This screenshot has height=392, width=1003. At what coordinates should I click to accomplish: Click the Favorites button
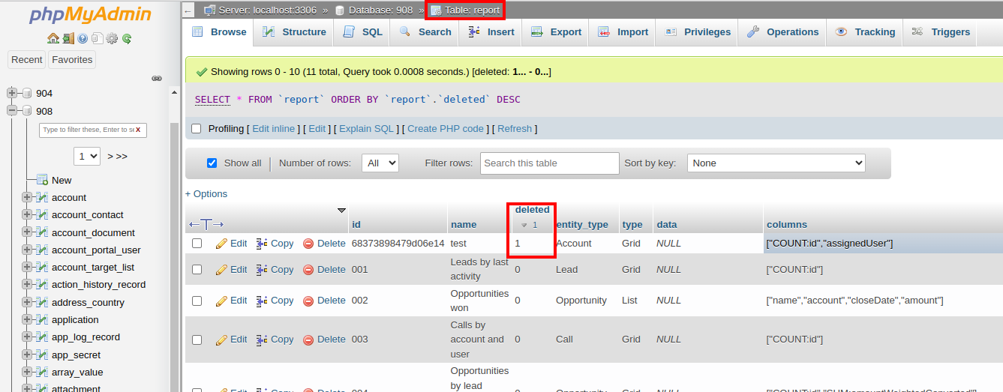[x=72, y=60]
